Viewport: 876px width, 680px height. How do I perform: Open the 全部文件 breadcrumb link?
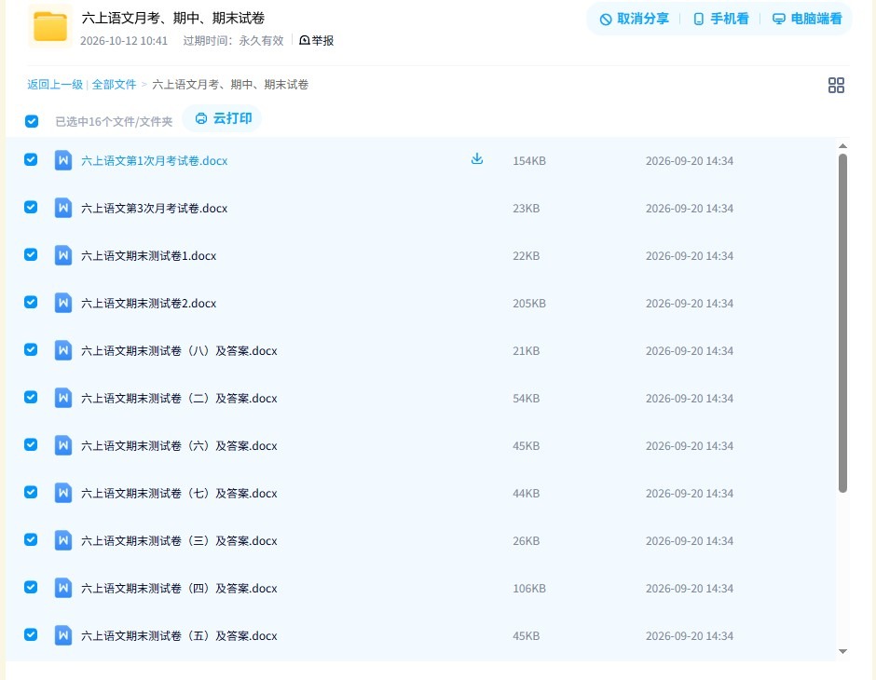click(114, 85)
